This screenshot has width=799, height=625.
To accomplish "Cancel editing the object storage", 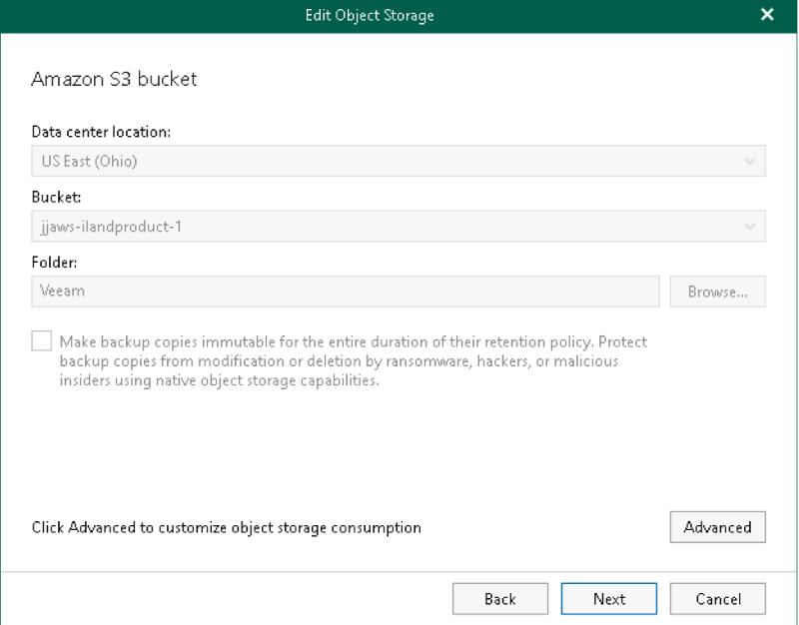I will [717, 599].
